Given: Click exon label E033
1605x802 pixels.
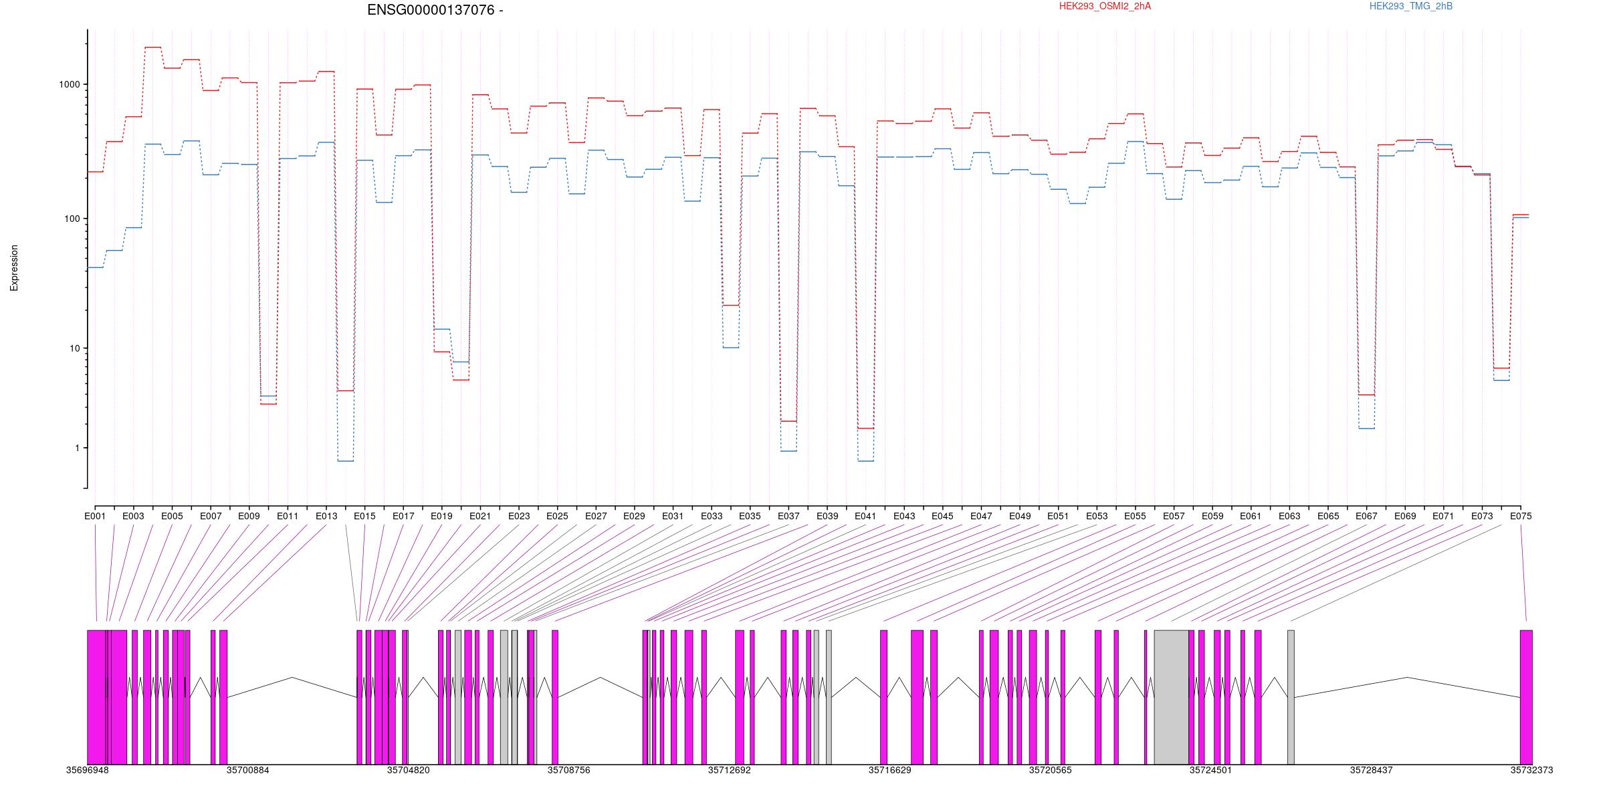Looking at the screenshot, I should coord(712,516).
